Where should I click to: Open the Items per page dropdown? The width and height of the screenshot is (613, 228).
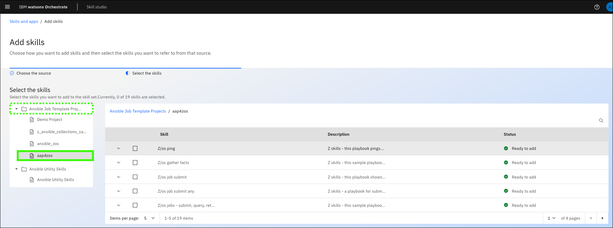click(150, 218)
